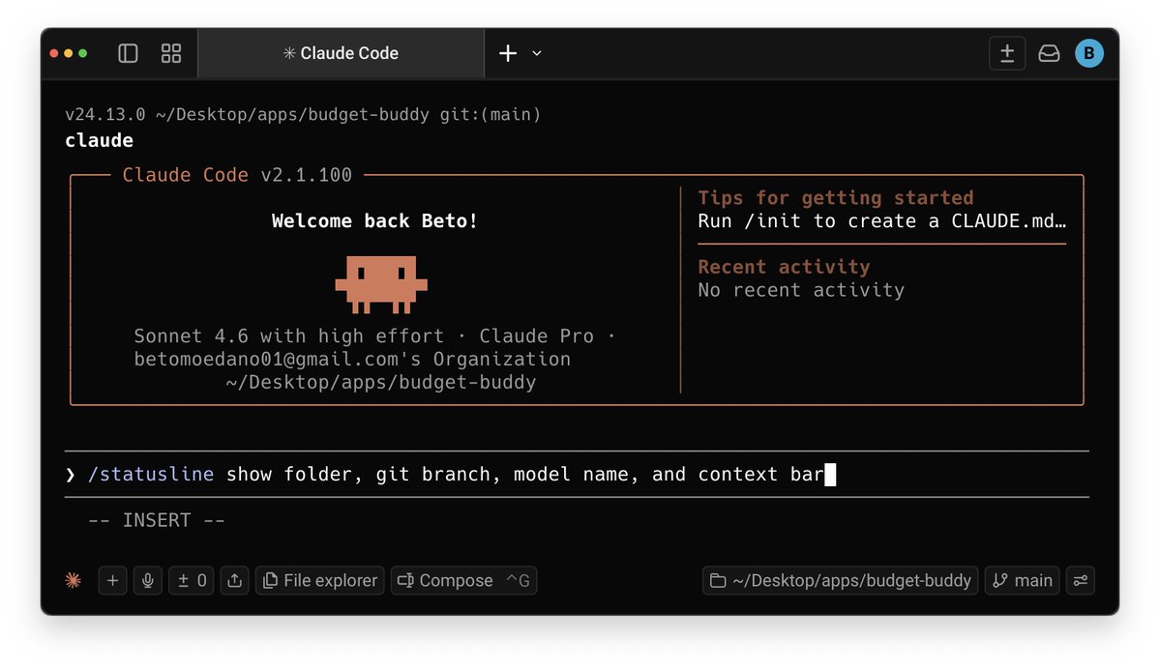Expand the diff counter showing ± 0

point(191,580)
